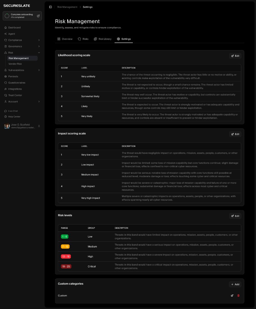Expand the Compliance menu
The image size is (256, 309).
tap(39, 40)
